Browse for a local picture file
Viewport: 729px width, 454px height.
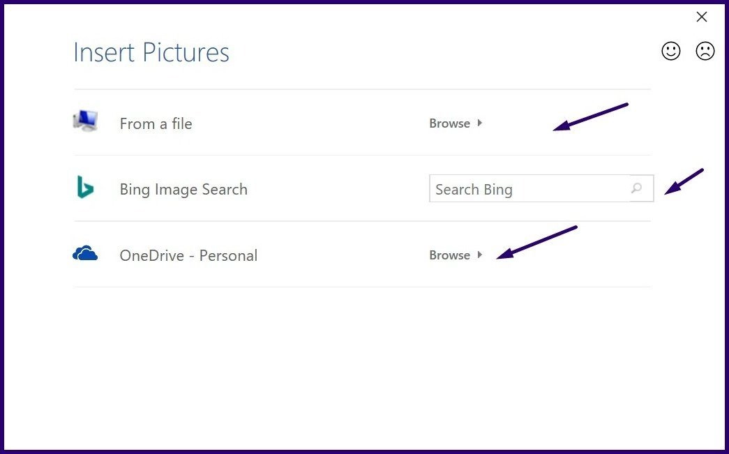(449, 123)
